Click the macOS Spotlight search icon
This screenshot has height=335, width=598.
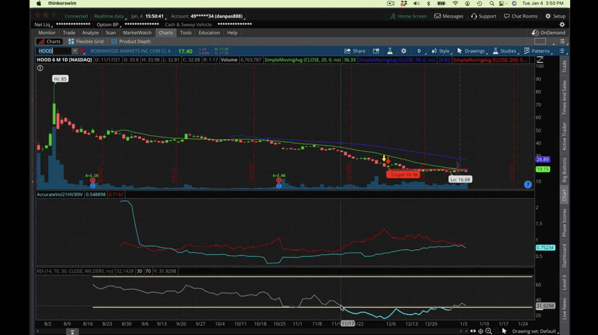tap(492, 3)
